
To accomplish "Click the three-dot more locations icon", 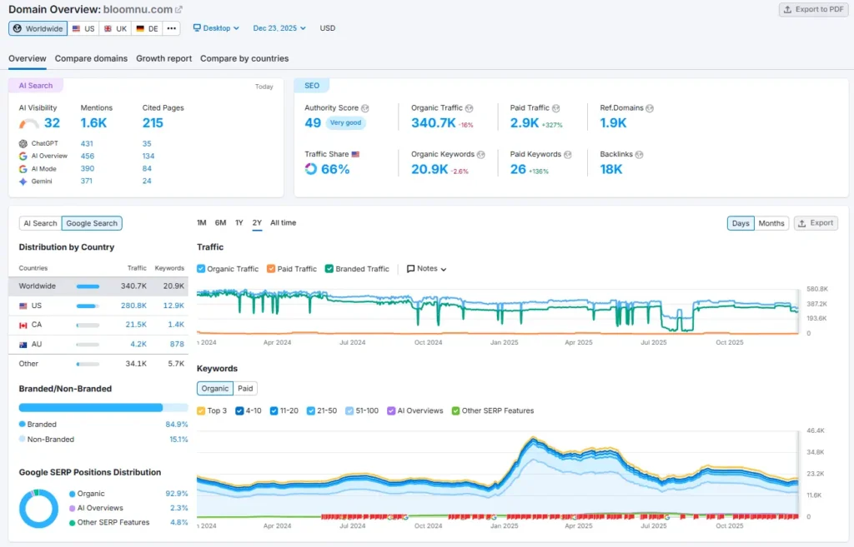I will tap(170, 27).
